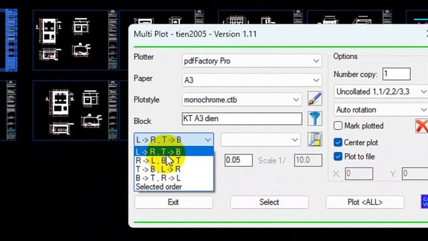The image size is (428, 241).
Task: Open the Uncollated 1,1/2,2/3,3 dropdown
Action: click(x=381, y=92)
